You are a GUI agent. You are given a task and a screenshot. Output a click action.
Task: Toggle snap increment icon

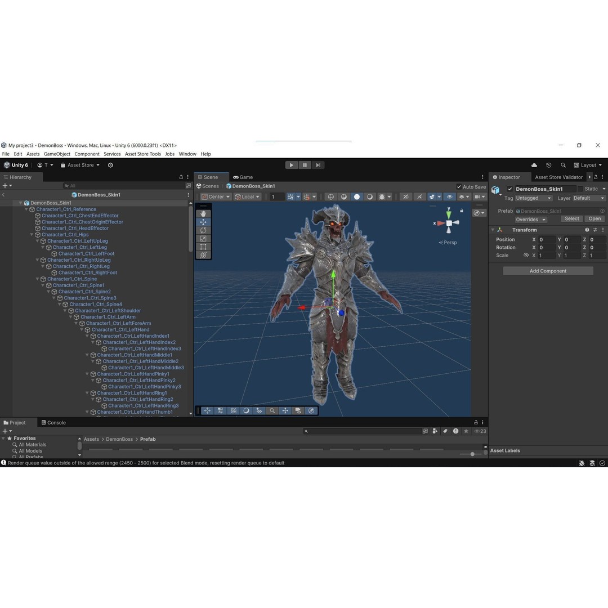pyautogui.click(x=306, y=197)
